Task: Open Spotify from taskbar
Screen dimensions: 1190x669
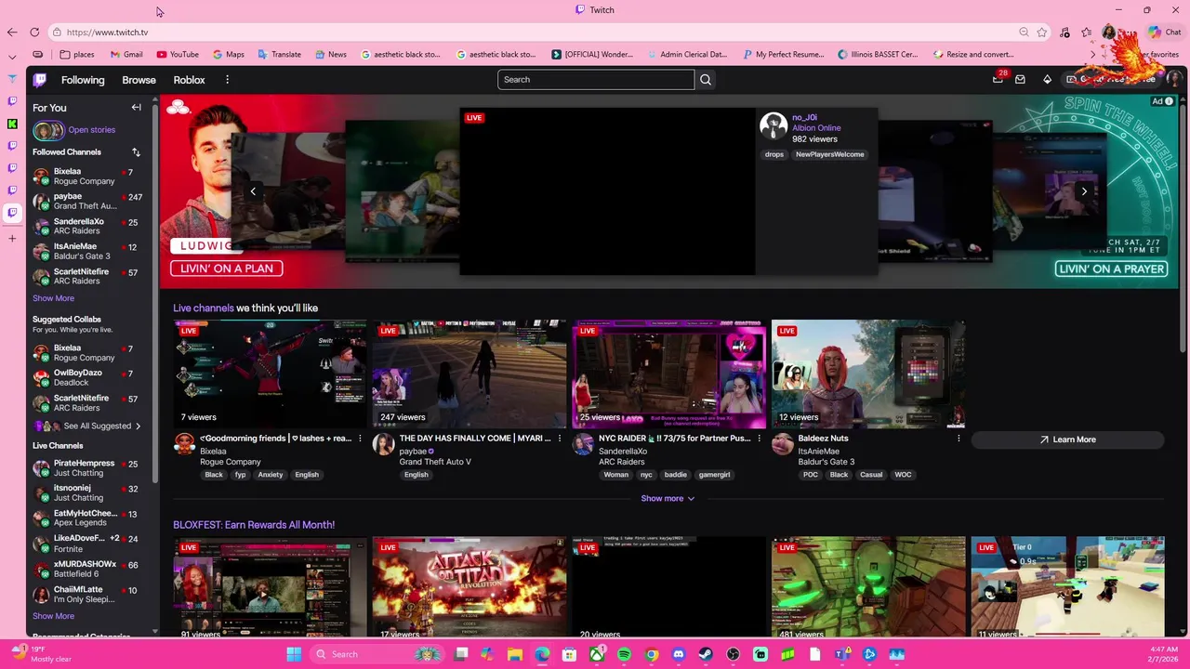Action: pos(624,654)
